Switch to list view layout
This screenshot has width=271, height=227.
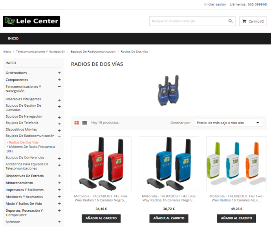click(84, 123)
